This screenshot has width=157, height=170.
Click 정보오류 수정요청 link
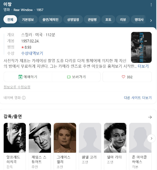tap(17, 87)
